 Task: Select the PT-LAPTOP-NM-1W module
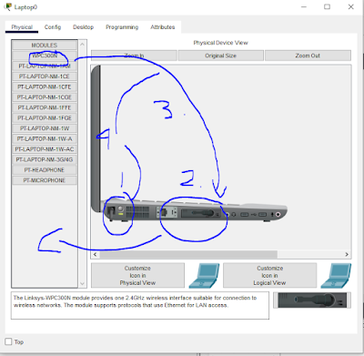pos(45,128)
